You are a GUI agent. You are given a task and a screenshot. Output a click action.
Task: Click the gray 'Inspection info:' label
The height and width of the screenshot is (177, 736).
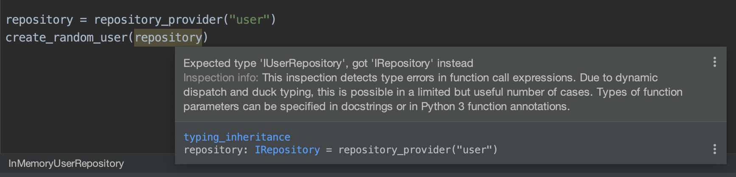point(221,77)
